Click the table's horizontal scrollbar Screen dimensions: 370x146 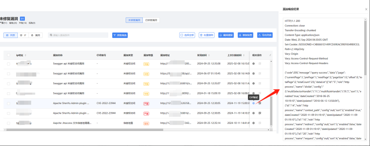[85, 130]
